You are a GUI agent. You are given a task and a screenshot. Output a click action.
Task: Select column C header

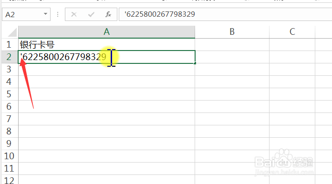[x=292, y=32]
